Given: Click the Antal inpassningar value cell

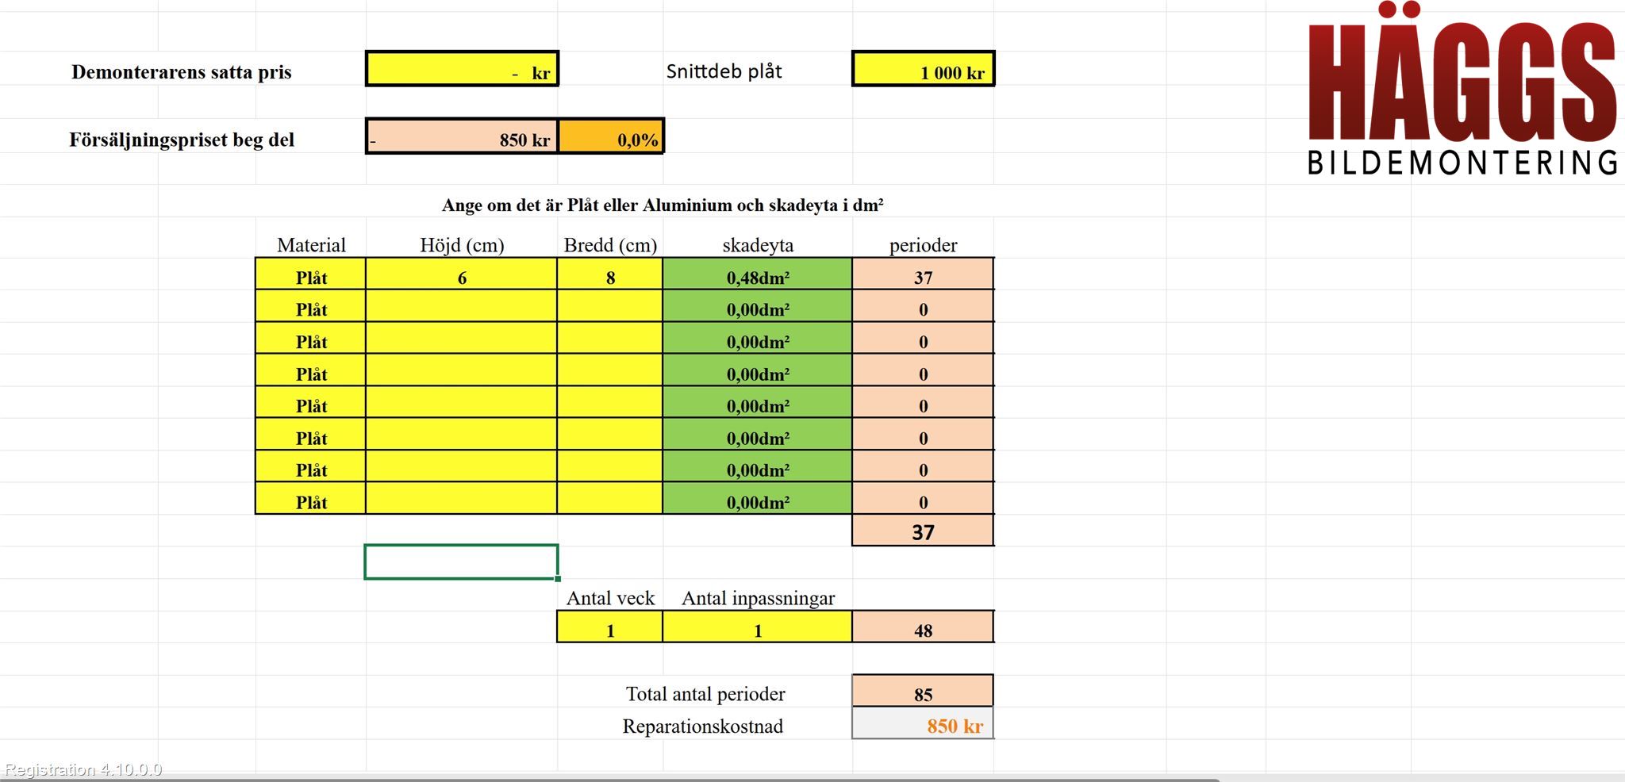Looking at the screenshot, I should point(758,630).
